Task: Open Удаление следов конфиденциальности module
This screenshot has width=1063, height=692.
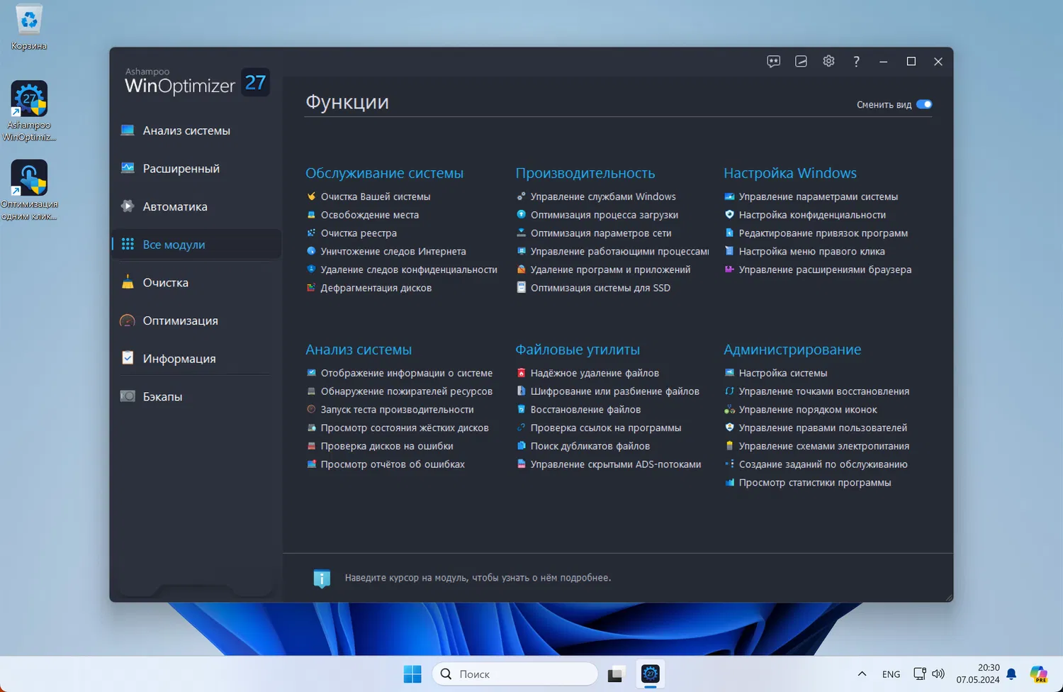Action: tap(409, 269)
